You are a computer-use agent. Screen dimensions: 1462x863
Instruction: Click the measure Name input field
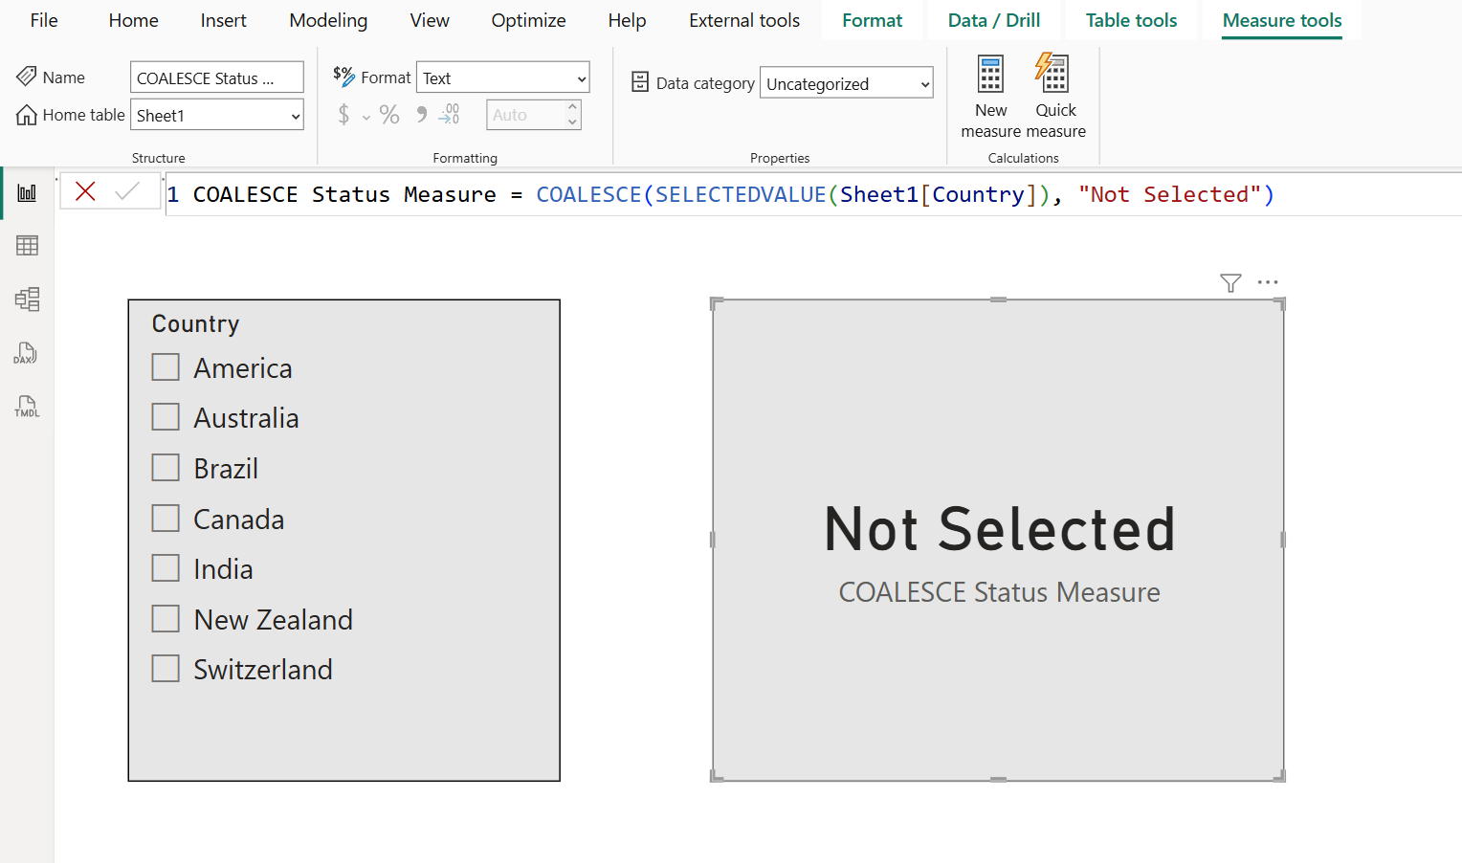pyautogui.click(x=216, y=77)
